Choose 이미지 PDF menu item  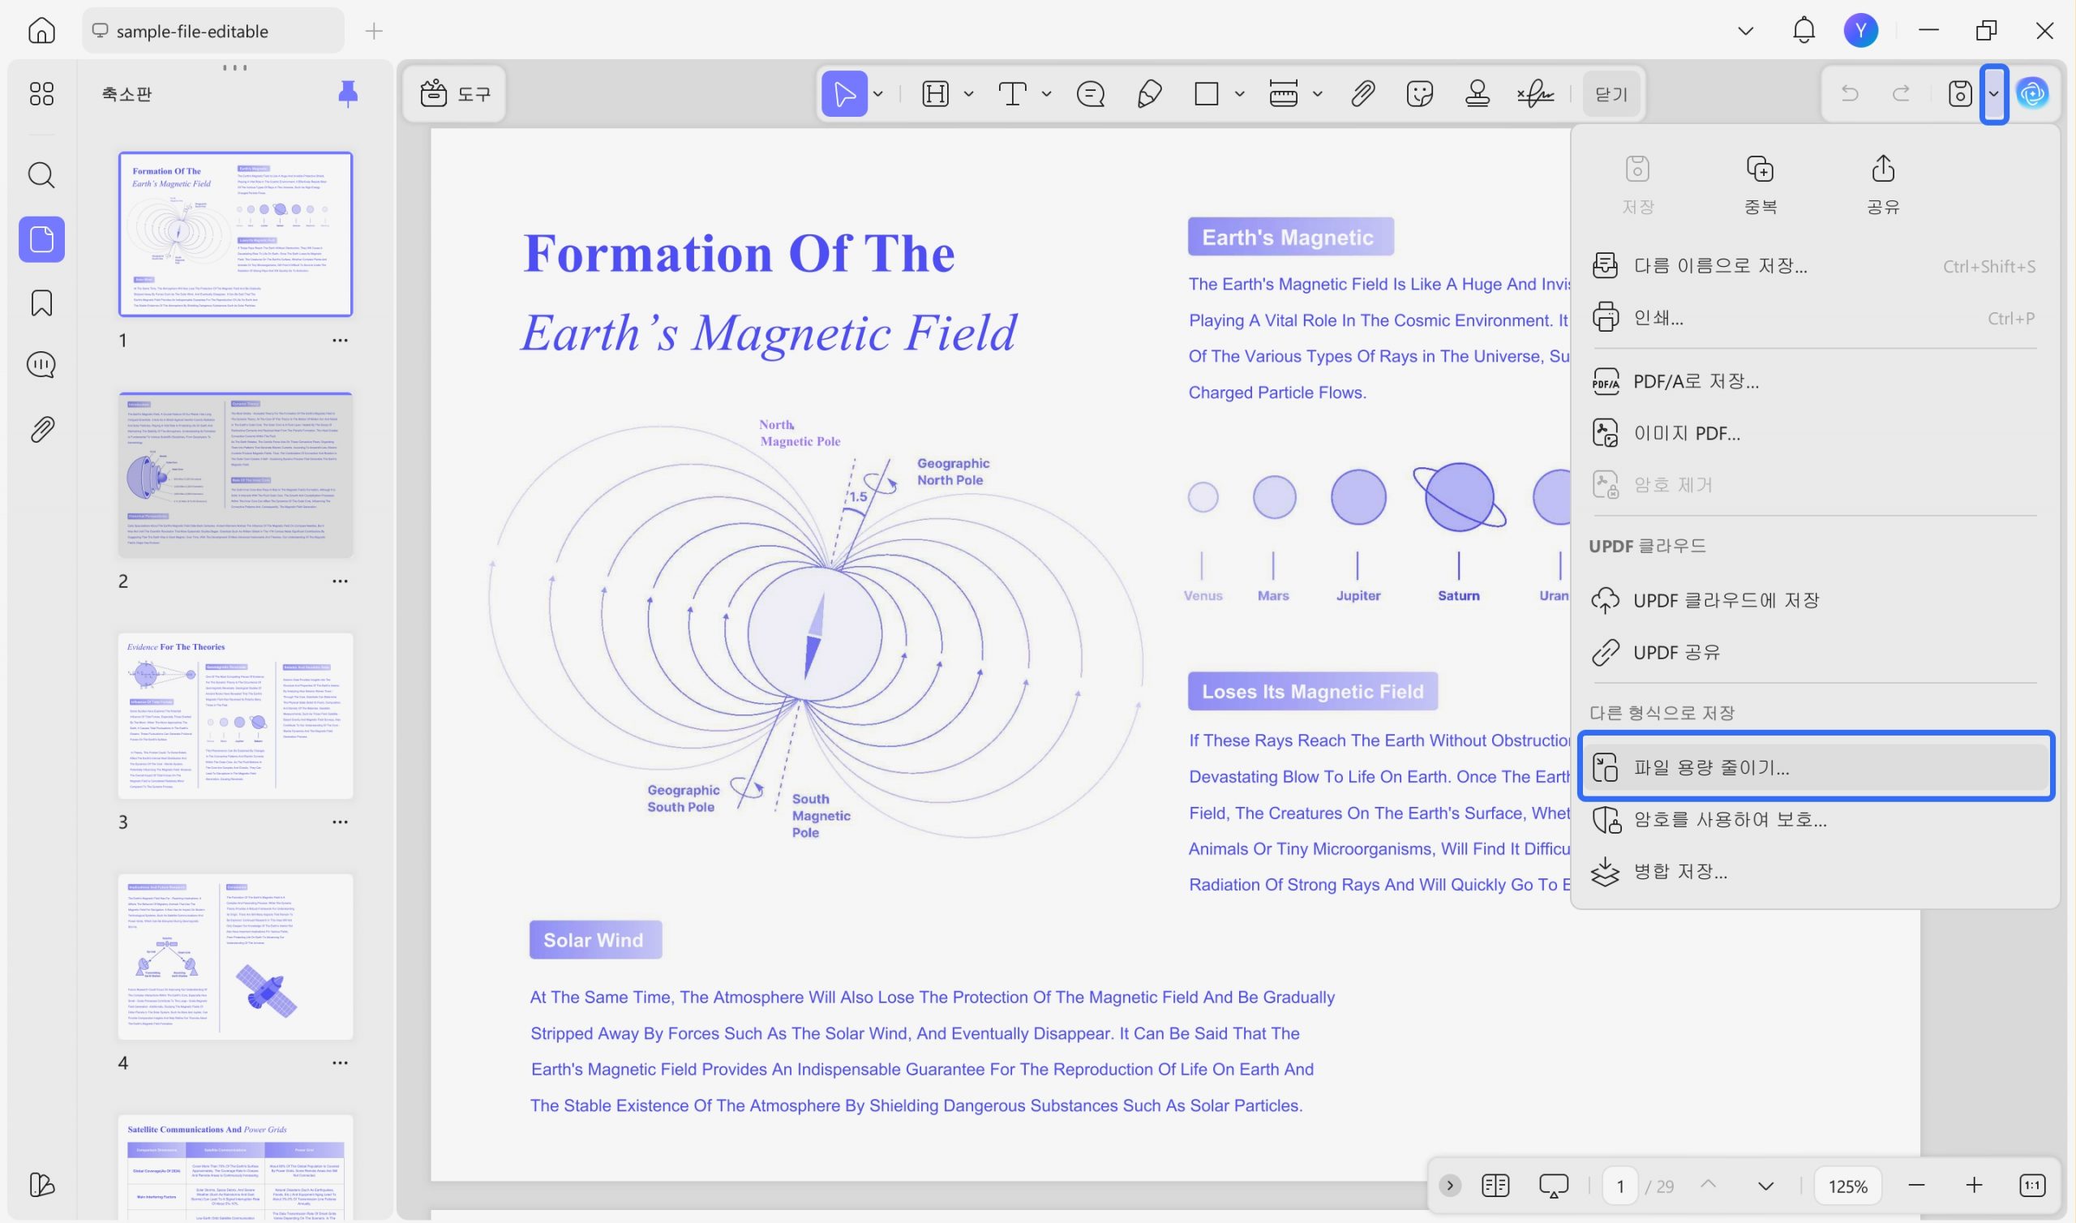(1815, 432)
